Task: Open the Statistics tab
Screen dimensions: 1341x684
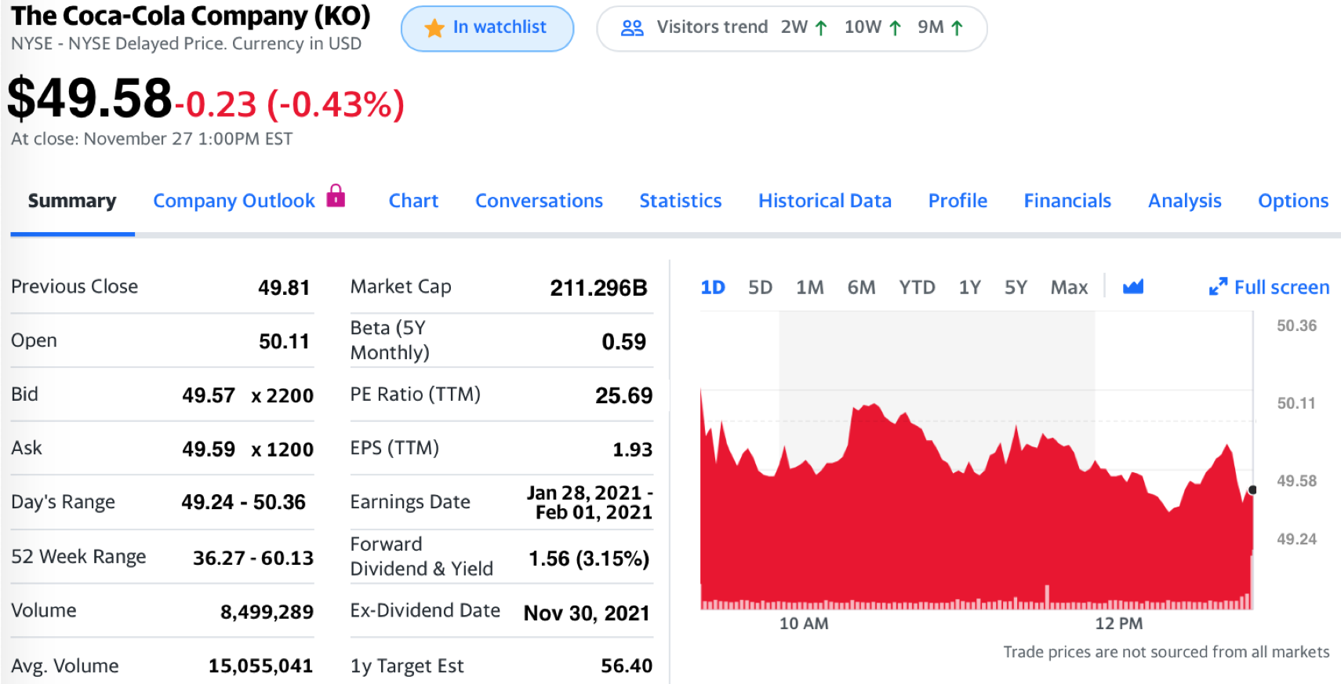Action: pyautogui.click(x=681, y=202)
